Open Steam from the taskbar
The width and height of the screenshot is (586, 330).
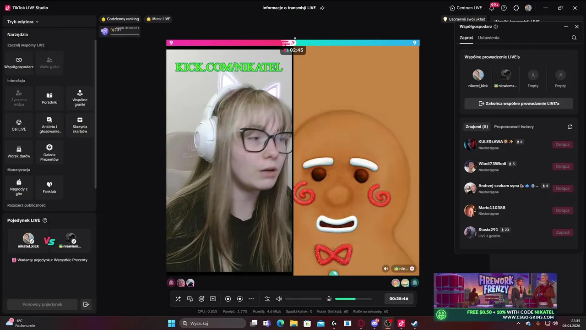point(414,323)
